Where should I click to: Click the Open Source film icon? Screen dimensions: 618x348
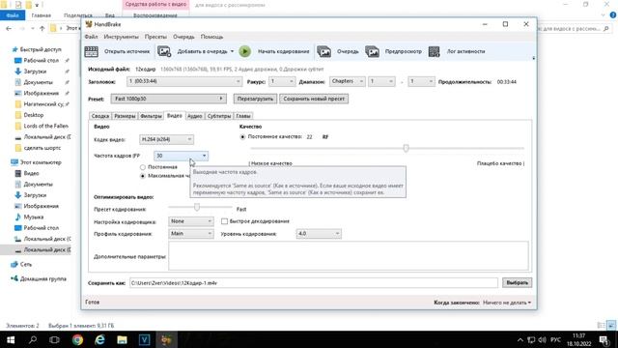(x=91, y=51)
